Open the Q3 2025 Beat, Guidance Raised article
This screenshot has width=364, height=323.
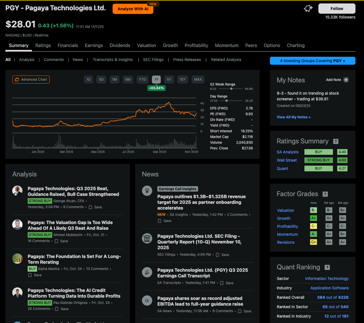[x=73, y=192]
